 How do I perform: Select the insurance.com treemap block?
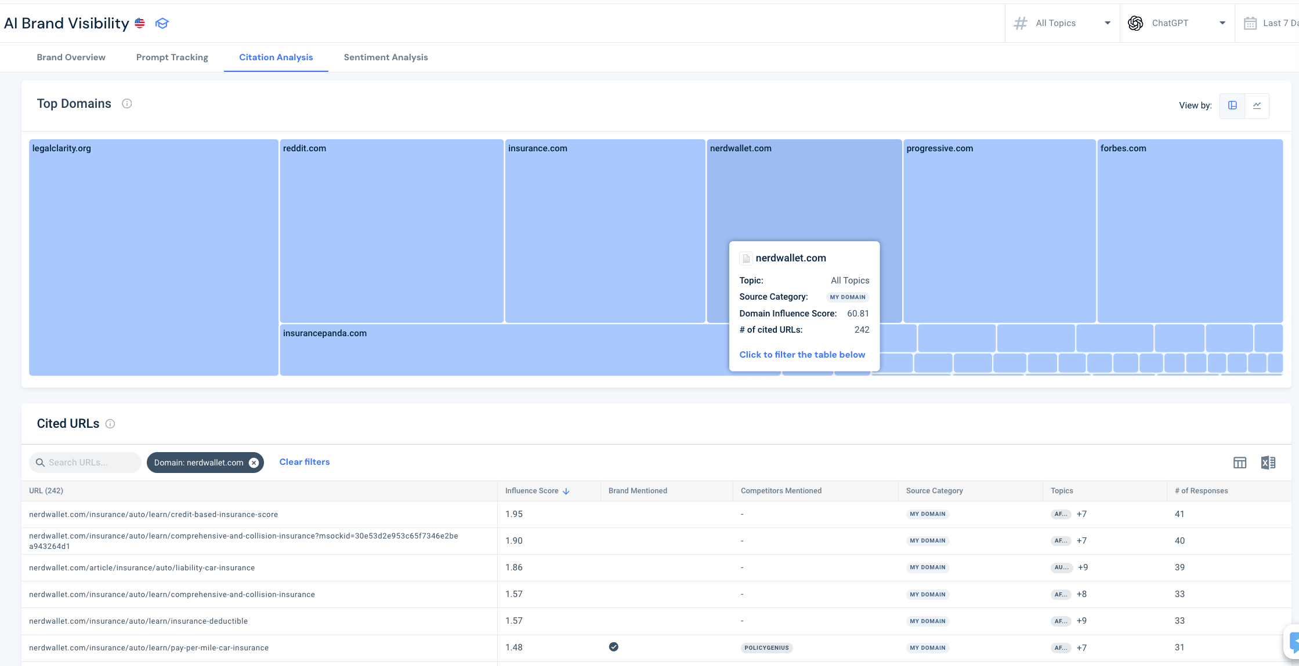(x=605, y=231)
